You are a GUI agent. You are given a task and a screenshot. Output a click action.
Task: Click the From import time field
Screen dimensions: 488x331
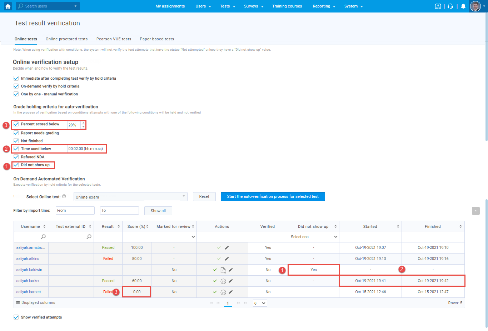[x=75, y=211]
